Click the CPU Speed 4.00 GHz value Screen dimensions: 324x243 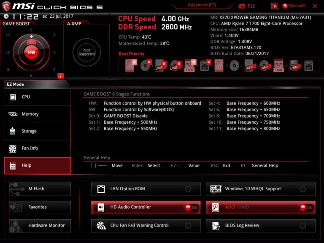[175, 19]
